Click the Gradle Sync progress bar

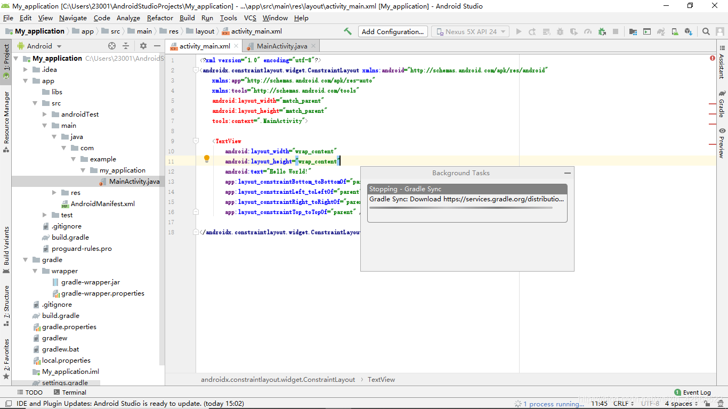pyautogui.click(x=461, y=208)
